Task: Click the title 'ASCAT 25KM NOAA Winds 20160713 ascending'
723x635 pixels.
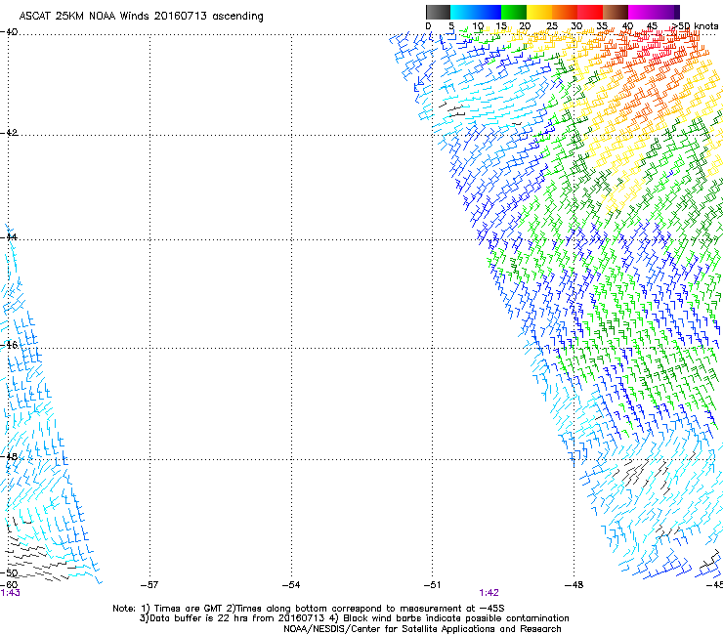Action: 141,17
